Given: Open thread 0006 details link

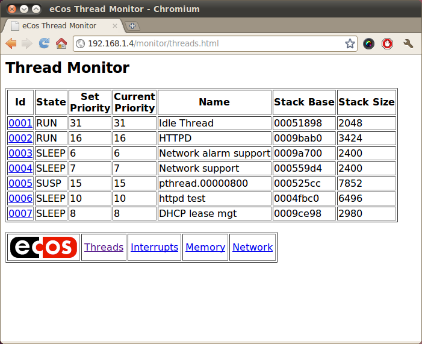Looking at the screenshot, I should (x=20, y=199).
